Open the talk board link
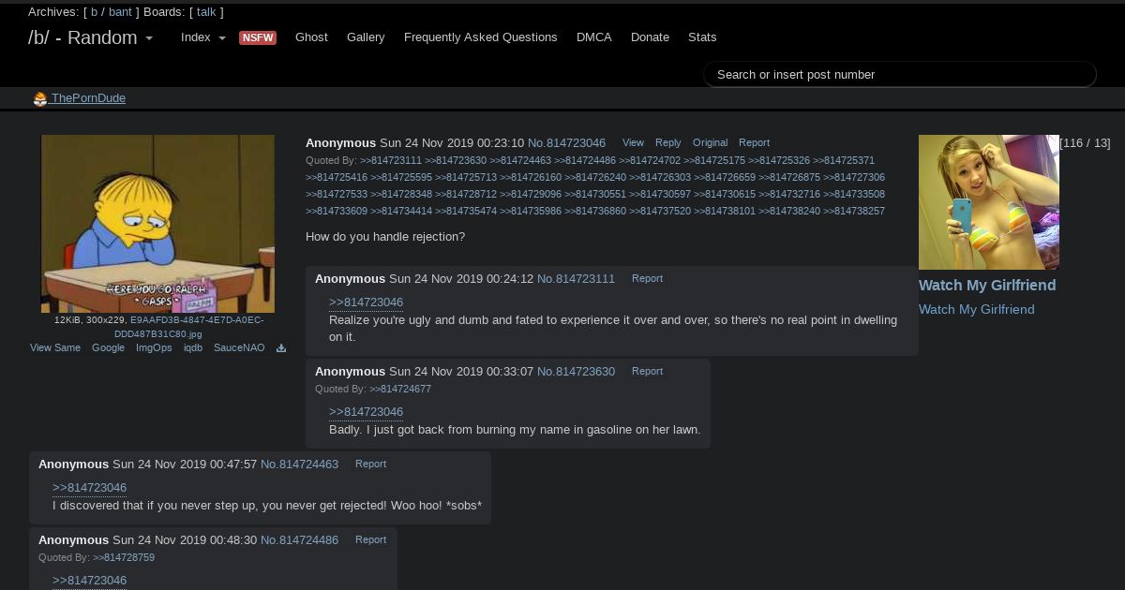The image size is (1125, 590). (206, 12)
